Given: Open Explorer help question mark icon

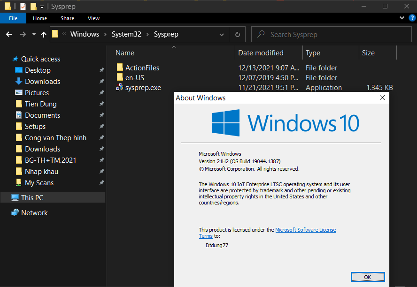Looking at the screenshot, I should pos(412,18).
